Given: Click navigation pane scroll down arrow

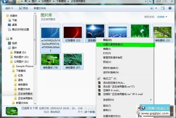Looking at the screenshot, I should pos(35,104).
